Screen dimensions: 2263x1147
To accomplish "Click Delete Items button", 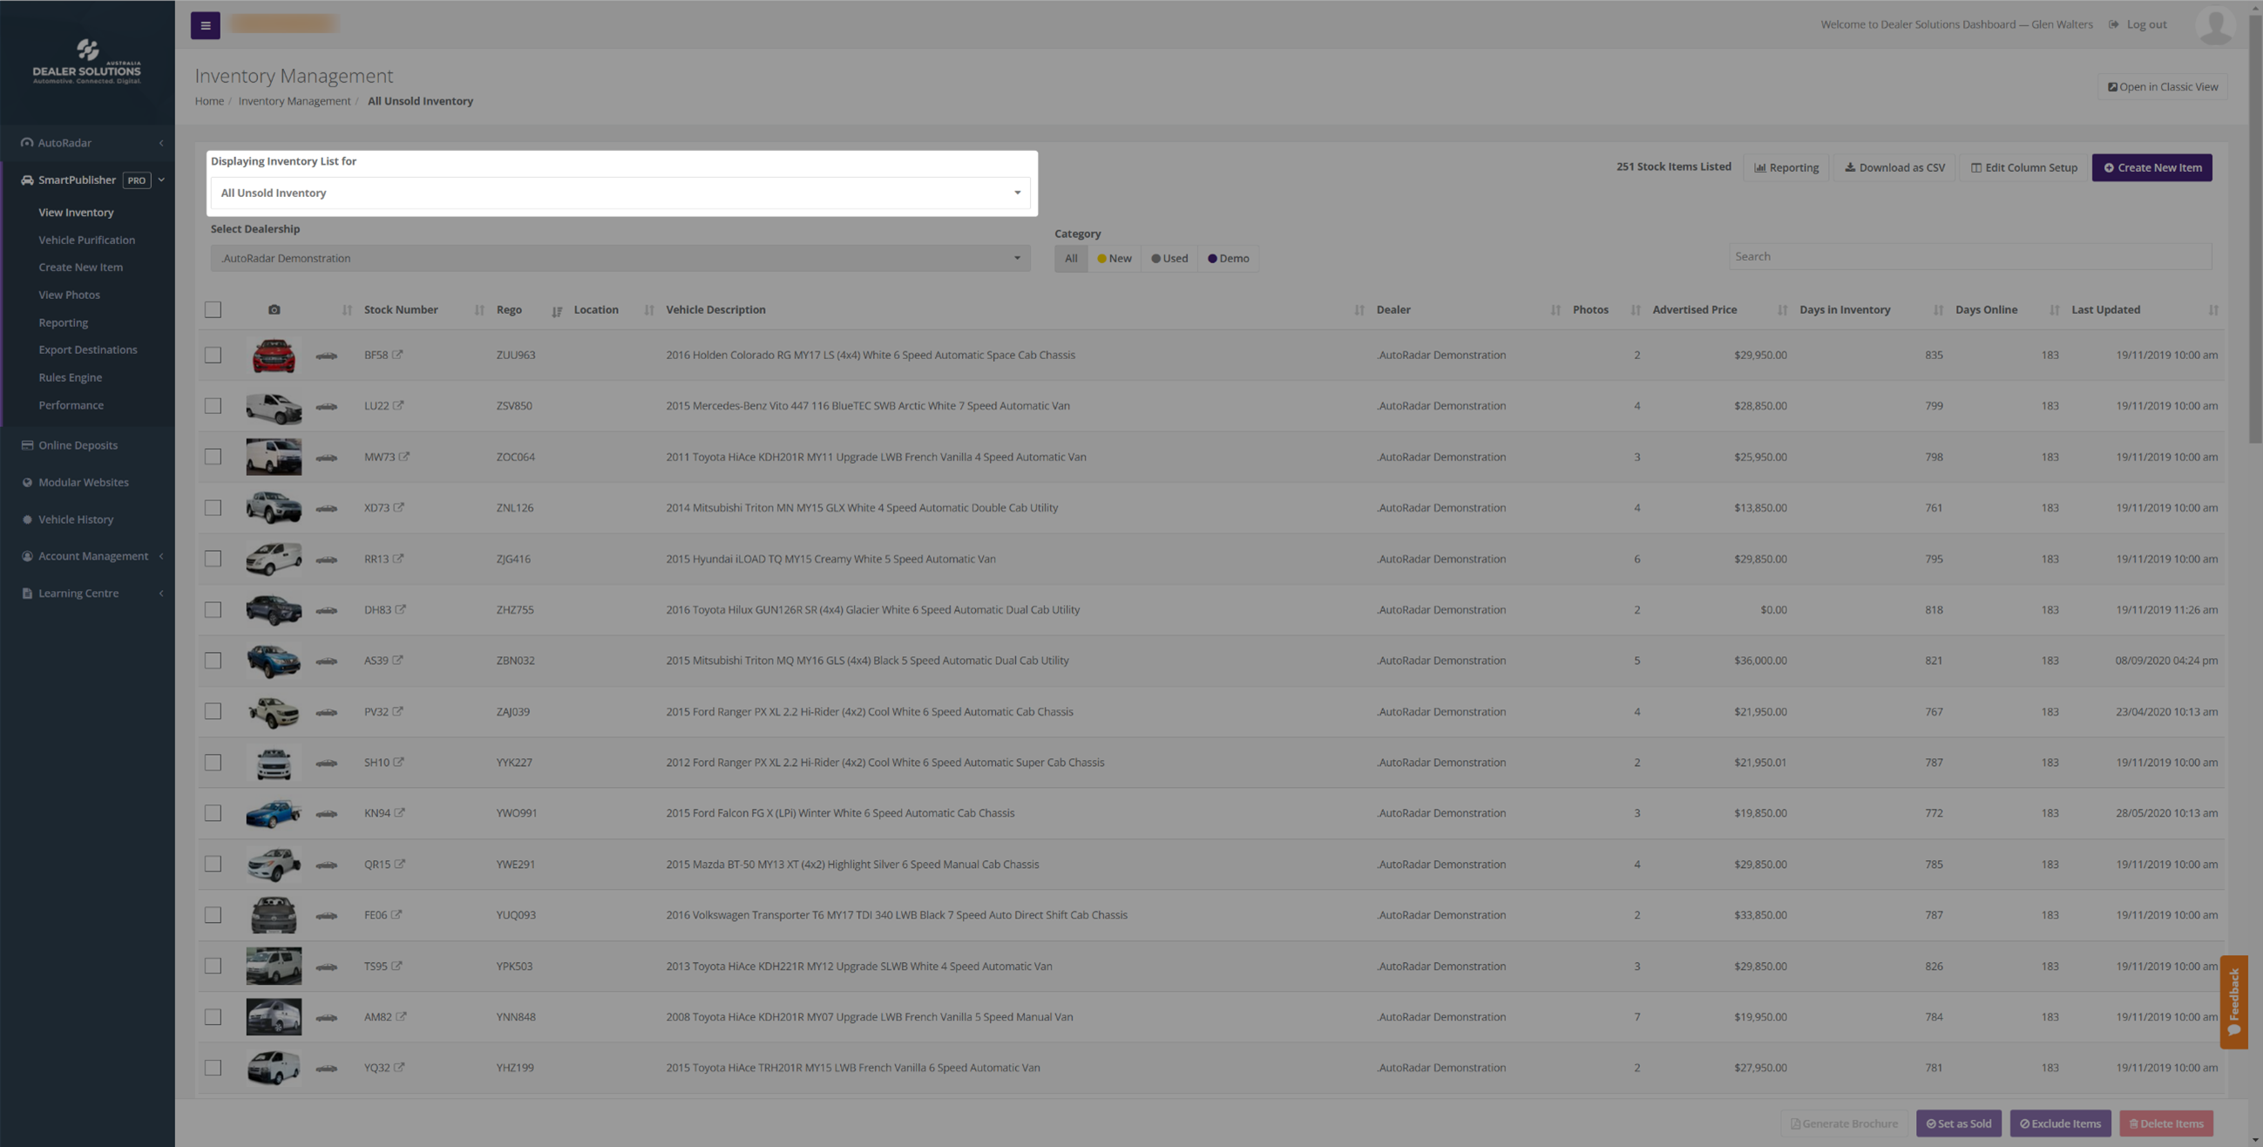I will tap(2165, 1123).
